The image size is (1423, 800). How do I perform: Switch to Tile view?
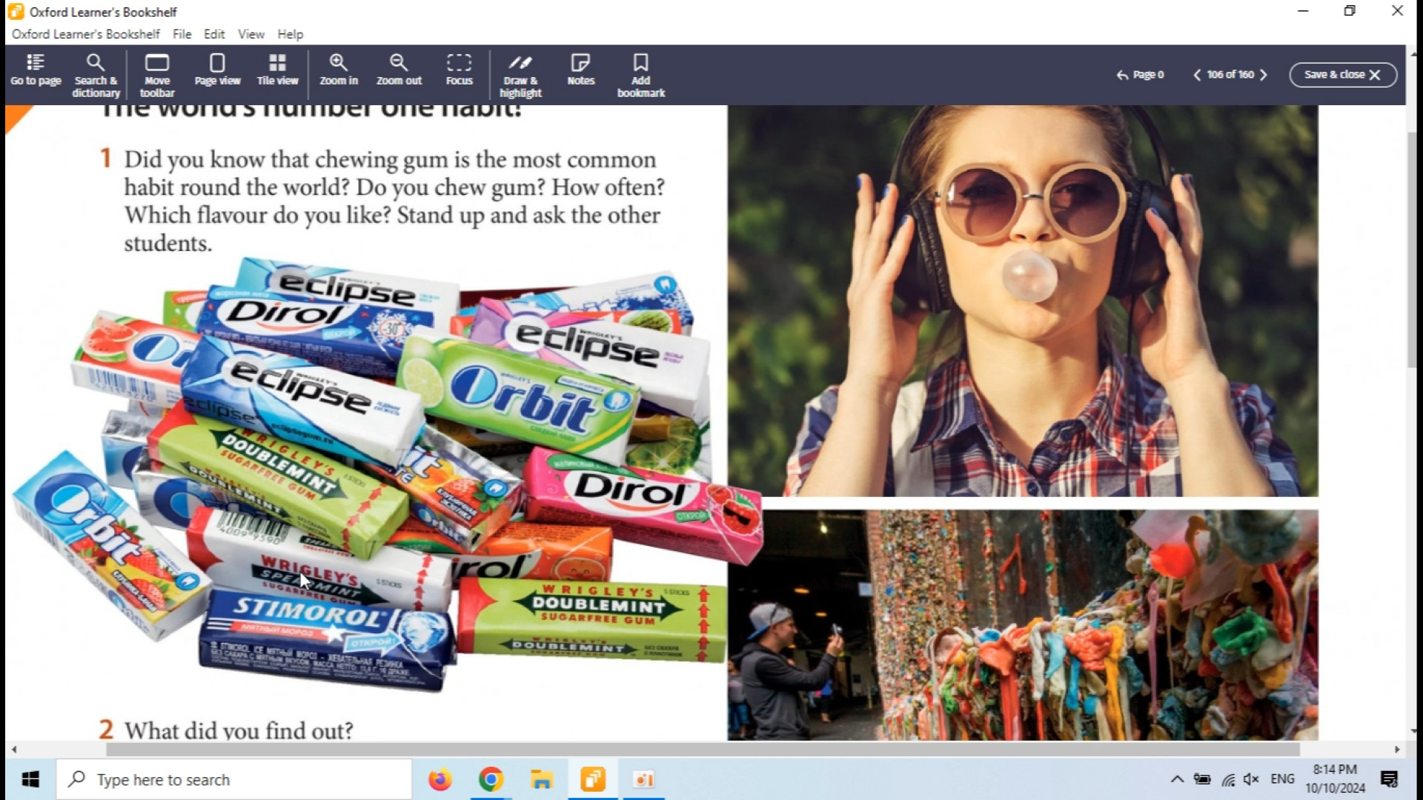click(x=277, y=71)
